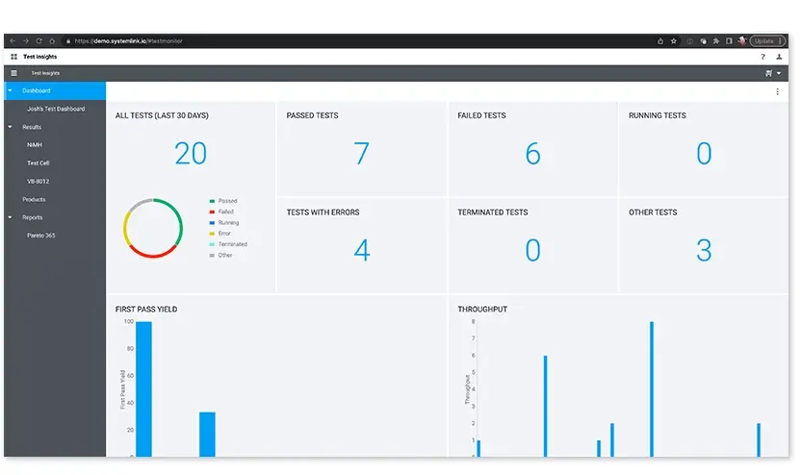Screen dimensions: 801x475
Task: Click the Tests With Errors count 4
Action: tap(362, 250)
